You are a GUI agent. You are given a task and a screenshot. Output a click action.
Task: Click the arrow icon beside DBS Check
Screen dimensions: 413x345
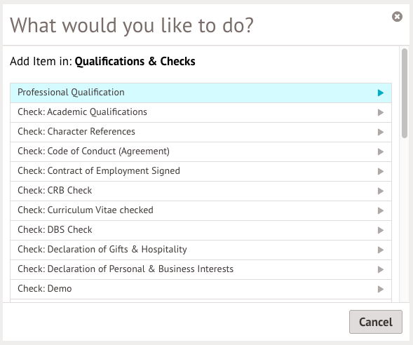pyautogui.click(x=380, y=230)
